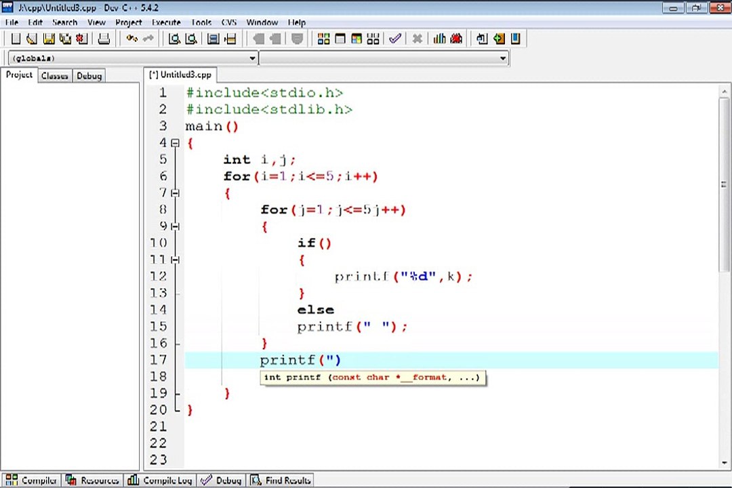This screenshot has width=732, height=488.
Task: Open the Resources bottom tab
Action: click(92, 480)
